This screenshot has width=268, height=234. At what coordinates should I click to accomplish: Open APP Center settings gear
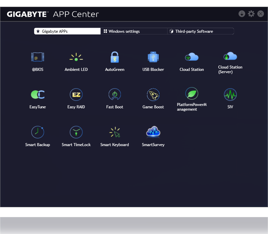251,14
